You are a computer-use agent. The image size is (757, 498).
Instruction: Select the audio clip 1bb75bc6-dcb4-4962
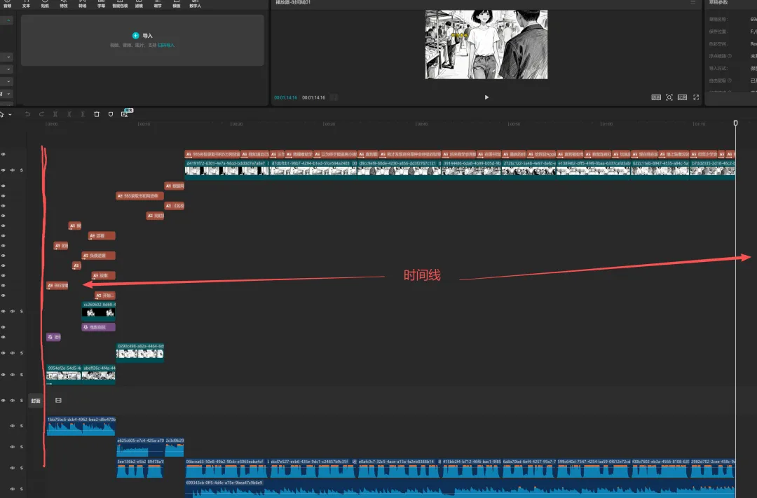(x=81, y=426)
